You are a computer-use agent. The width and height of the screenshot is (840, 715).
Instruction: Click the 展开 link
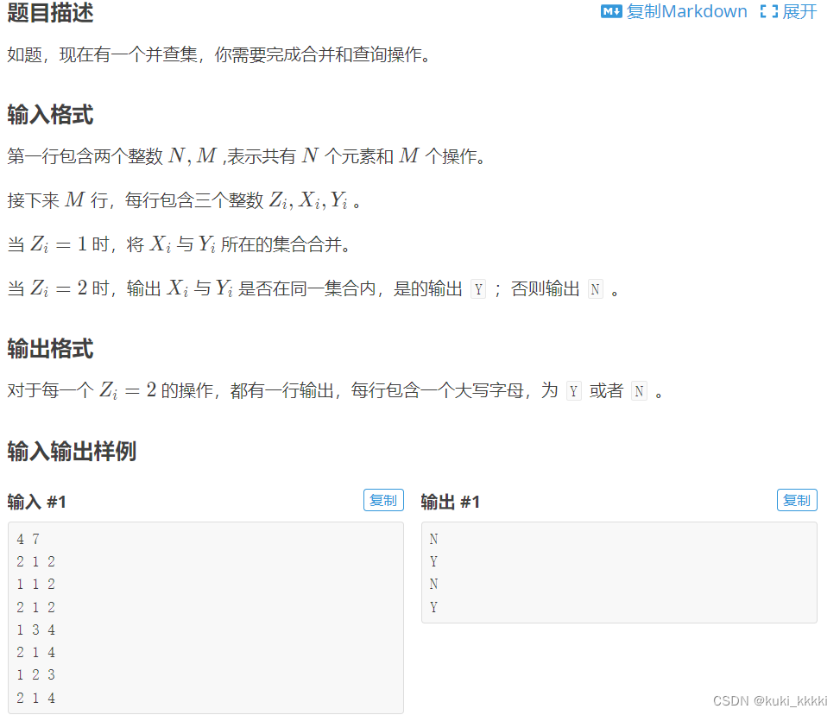799,11
